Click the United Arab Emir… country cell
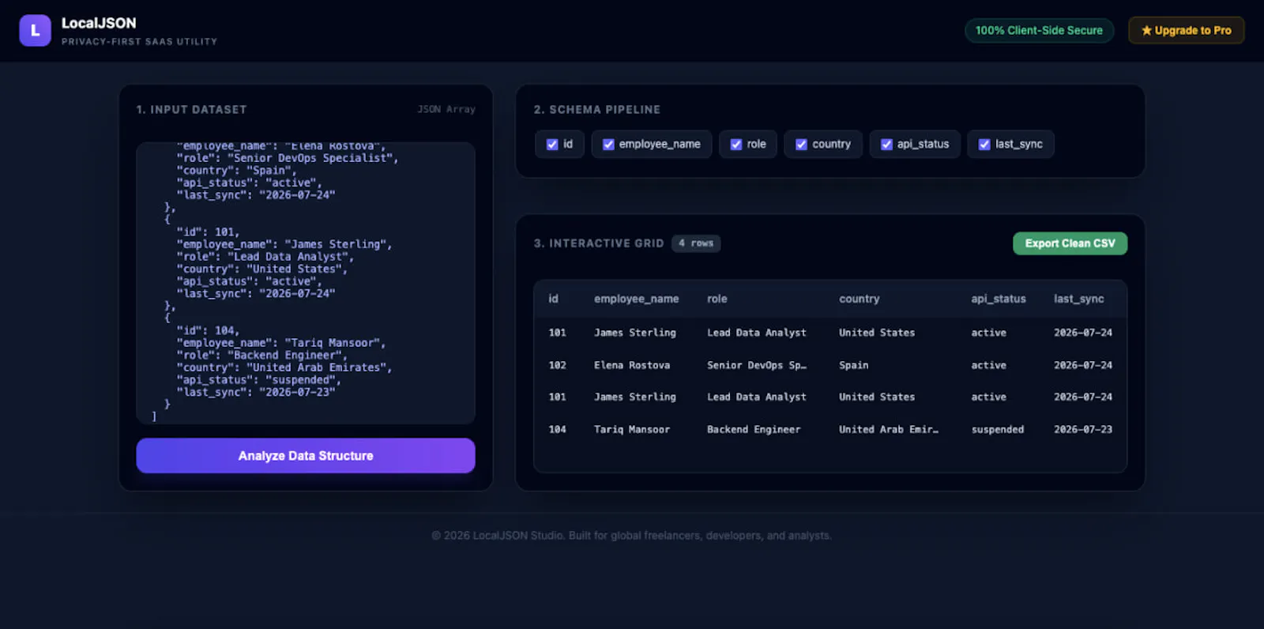 [889, 429]
